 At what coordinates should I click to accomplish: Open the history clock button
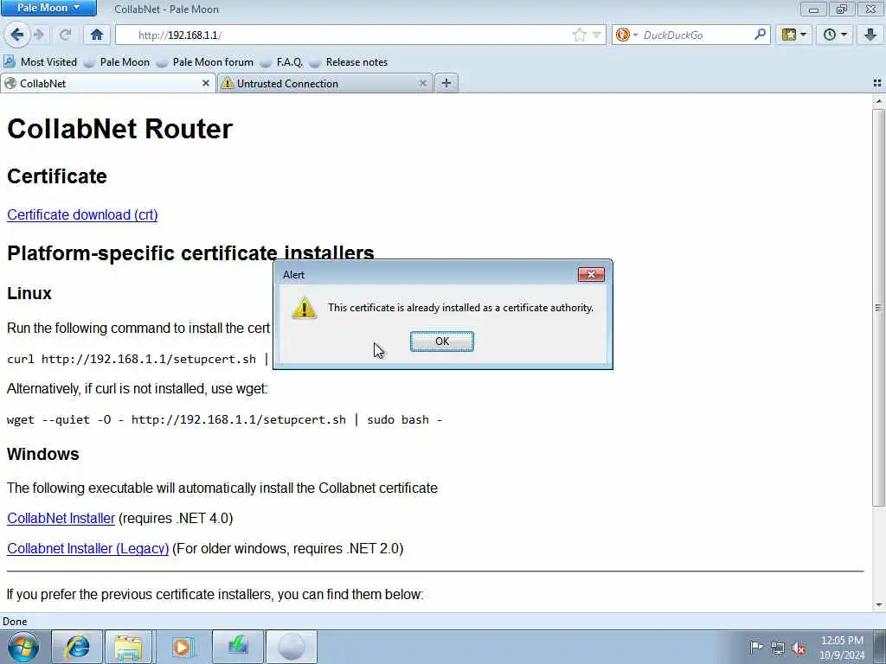[835, 35]
